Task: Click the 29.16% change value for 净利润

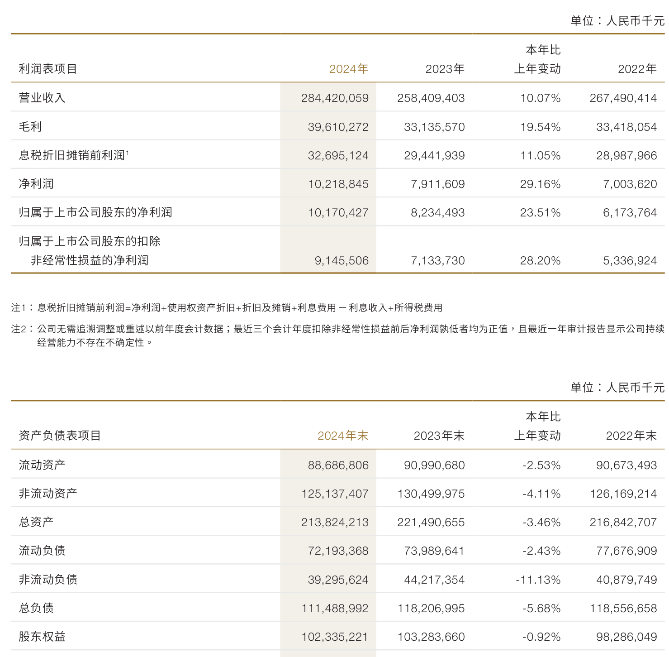Action: tap(541, 184)
